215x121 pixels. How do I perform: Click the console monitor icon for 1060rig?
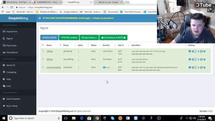[189, 51]
